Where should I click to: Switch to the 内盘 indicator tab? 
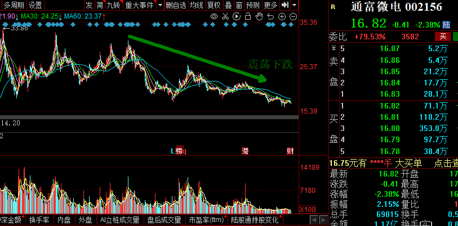click(x=64, y=220)
